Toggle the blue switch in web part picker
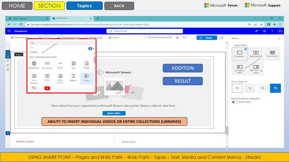The width and height of the screenshot is (289, 162). click(x=90, y=49)
